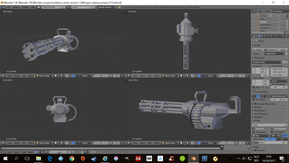Open Blender from the Windows taskbar
Viewport: 289px width, 163px height.
click(193, 158)
